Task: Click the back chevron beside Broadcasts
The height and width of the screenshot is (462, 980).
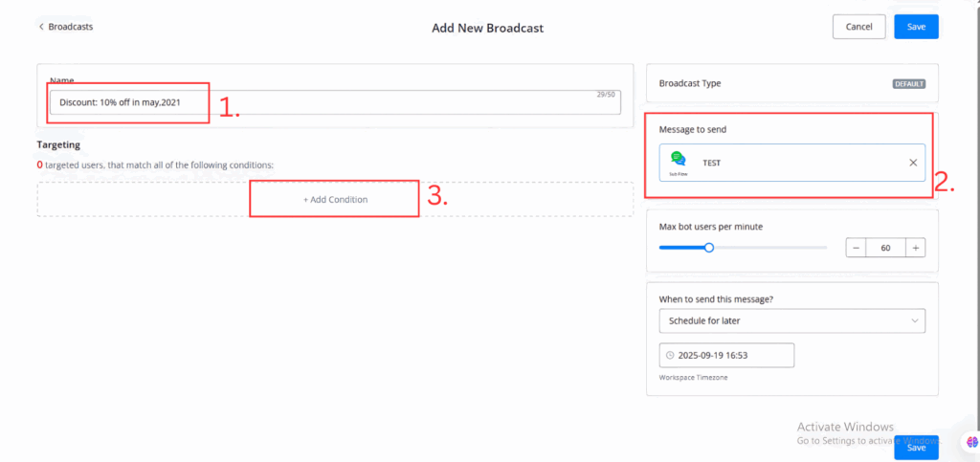Action: point(41,27)
